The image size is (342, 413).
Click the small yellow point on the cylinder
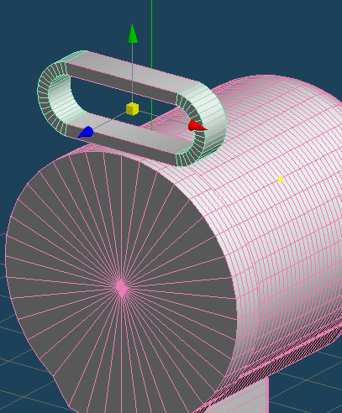click(280, 180)
